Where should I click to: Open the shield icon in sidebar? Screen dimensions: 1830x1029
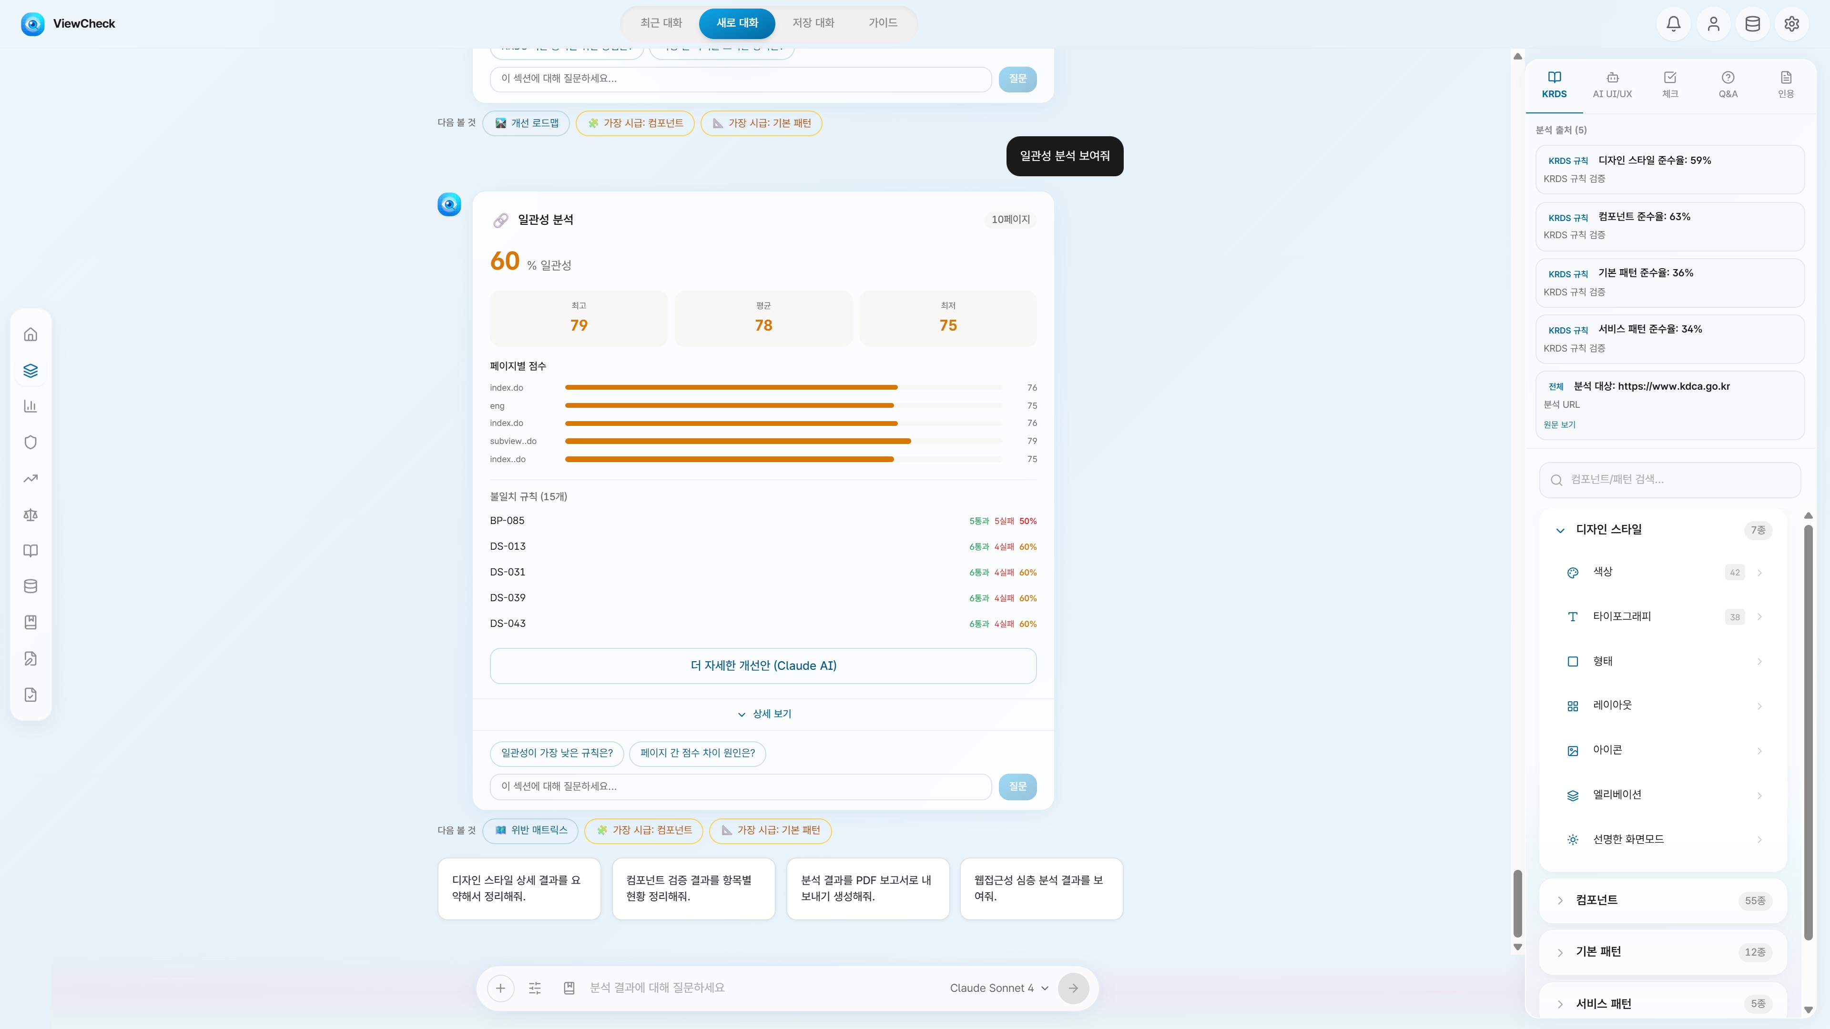click(x=30, y=443)
